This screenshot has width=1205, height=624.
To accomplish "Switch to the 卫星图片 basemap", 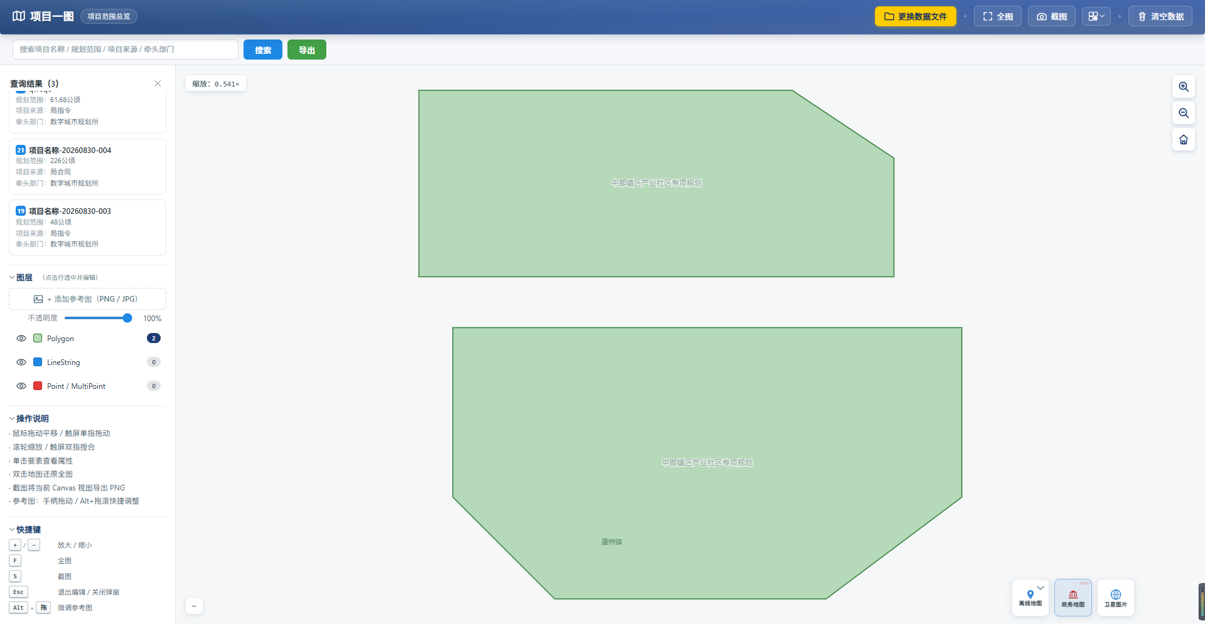I will (1115, 598).
